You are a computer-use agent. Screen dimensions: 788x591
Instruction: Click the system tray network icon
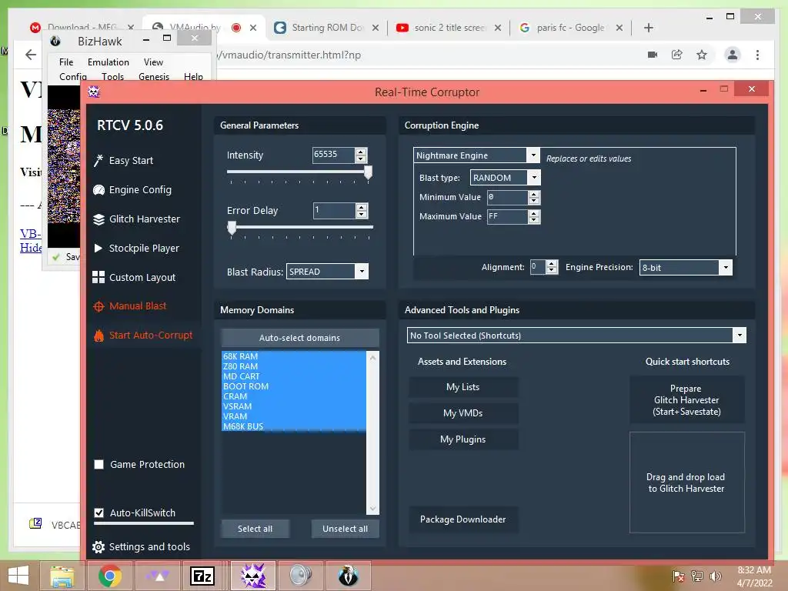[697, 576]
